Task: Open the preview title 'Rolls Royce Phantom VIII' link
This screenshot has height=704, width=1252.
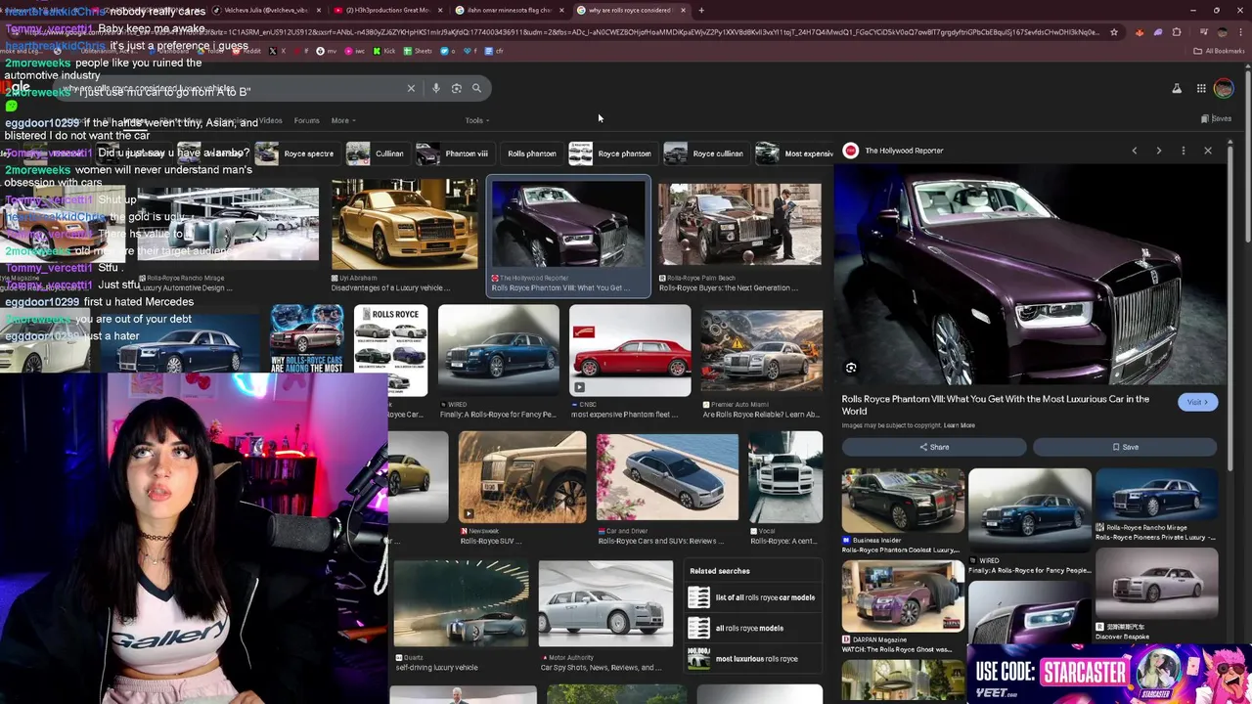Action: click(x=996, y=405)
